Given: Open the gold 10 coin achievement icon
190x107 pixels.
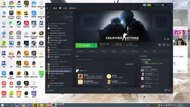Looking at the screenshot, I should point(80,82).
